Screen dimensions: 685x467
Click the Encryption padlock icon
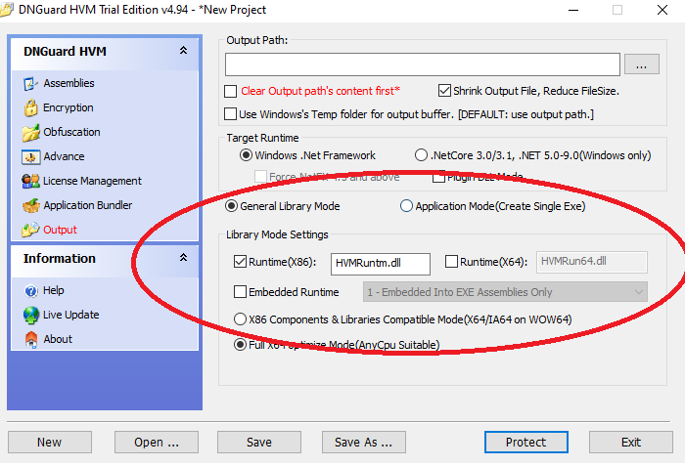tap(29, 108)
